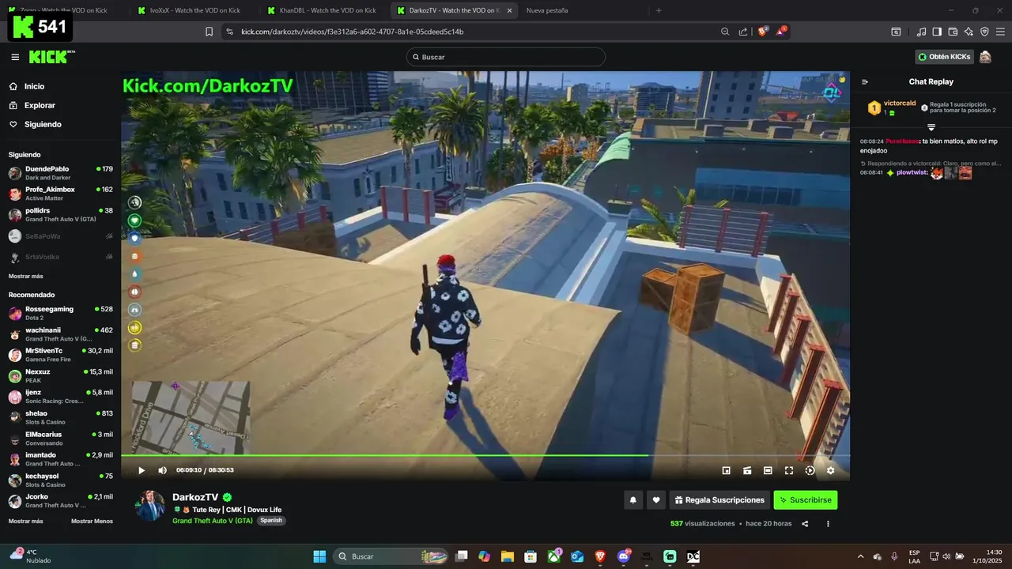Switch to IvoXxX browser tab
Viewport: 1012px width, 569px height.
192,10
